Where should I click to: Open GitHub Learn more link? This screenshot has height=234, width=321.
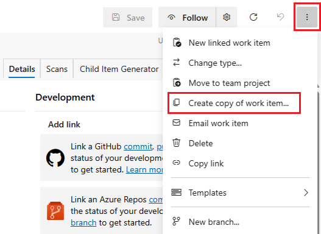(x=144, y=170)
